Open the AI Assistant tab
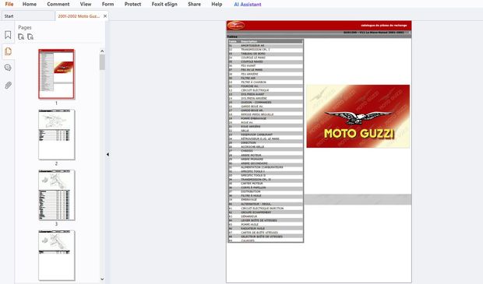This screenshot has width=483, height=284. tap(248, 5)
